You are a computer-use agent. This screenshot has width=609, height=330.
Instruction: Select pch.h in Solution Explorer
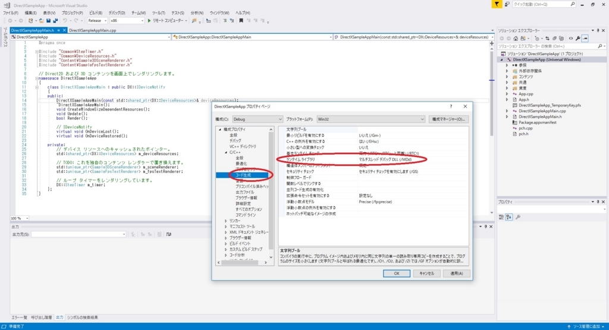523,134
